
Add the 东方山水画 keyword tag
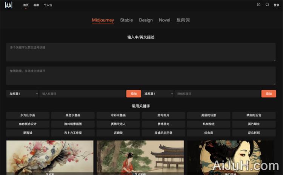point(28,115)
